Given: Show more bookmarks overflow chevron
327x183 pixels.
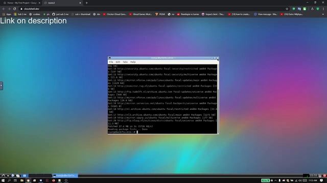Looking at the screenshot, I should coord(323,14).
